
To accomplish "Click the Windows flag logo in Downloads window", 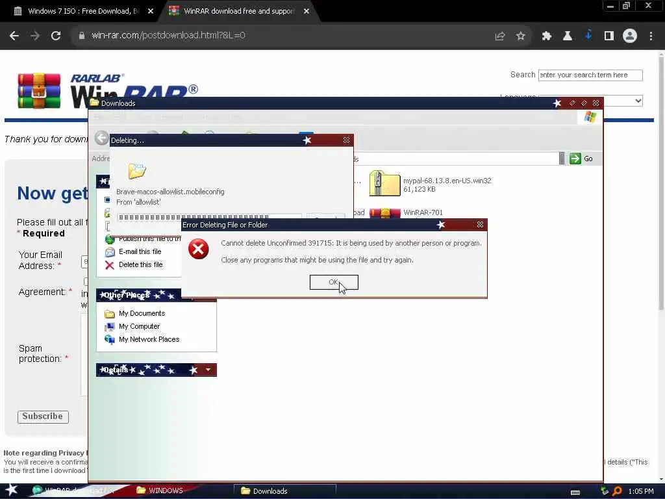I will [590, 117].
